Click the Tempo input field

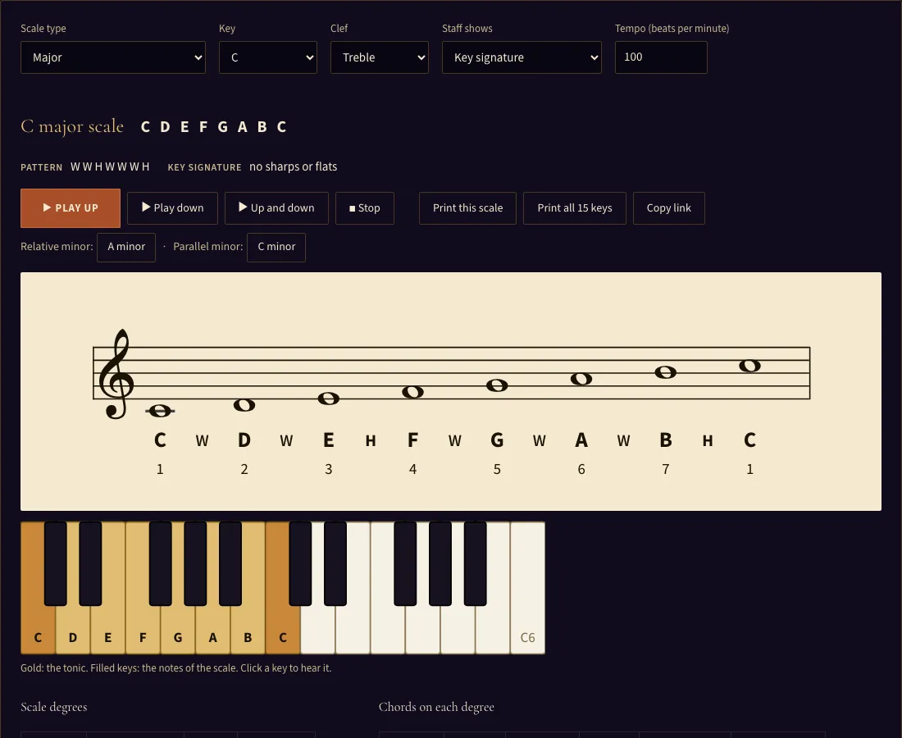click(661, 57)
